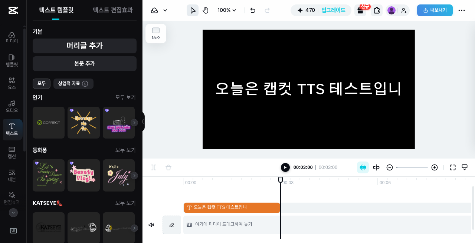Switch to 텍스트 템플릿 tab

coord(56,10)
